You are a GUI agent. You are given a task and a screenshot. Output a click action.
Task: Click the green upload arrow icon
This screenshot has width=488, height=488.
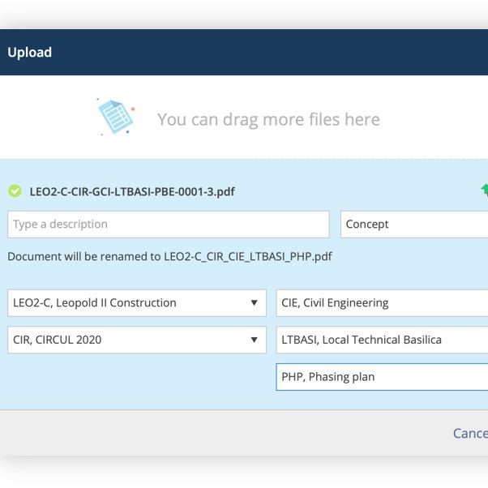pos(484,190)
